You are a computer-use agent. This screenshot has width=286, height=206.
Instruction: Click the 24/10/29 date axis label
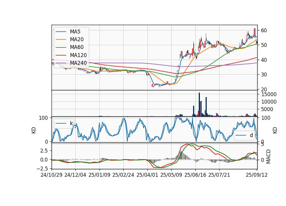pyautogui.click(x=52, y=175)
